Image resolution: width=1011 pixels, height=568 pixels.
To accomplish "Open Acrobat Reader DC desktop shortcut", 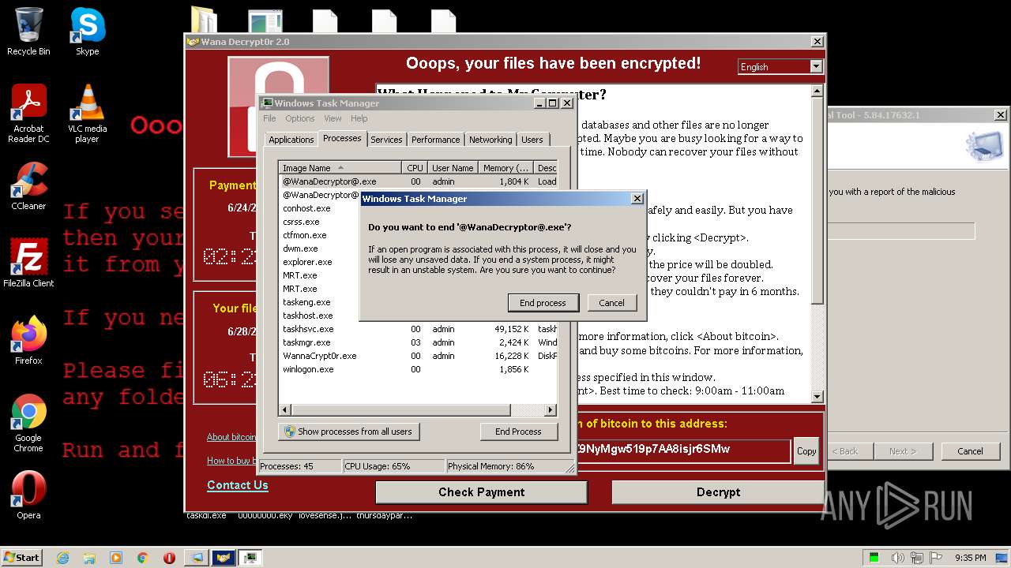I will tap(28, 114).
